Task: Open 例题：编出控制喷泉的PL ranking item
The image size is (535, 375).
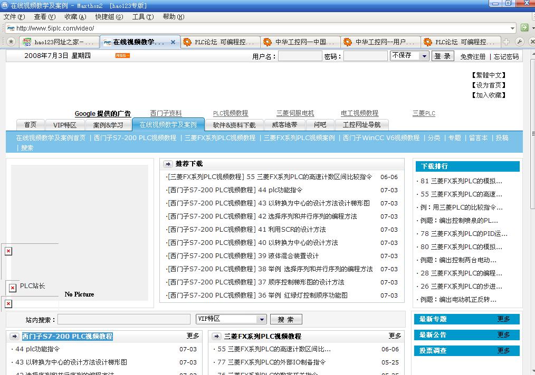Action: pos(459,220)
